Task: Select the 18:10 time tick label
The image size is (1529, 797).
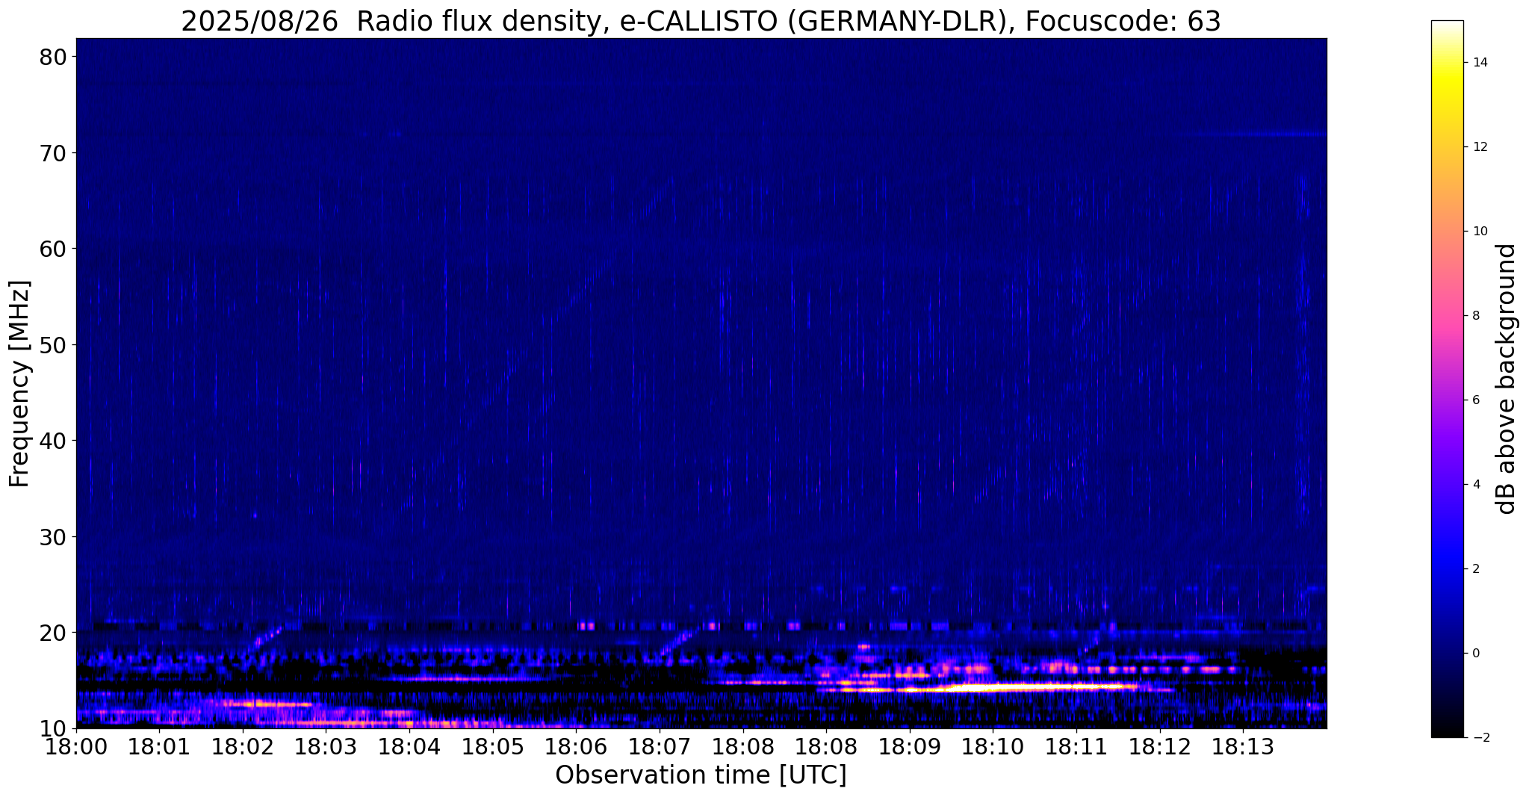Action: [x=993, y=745]
